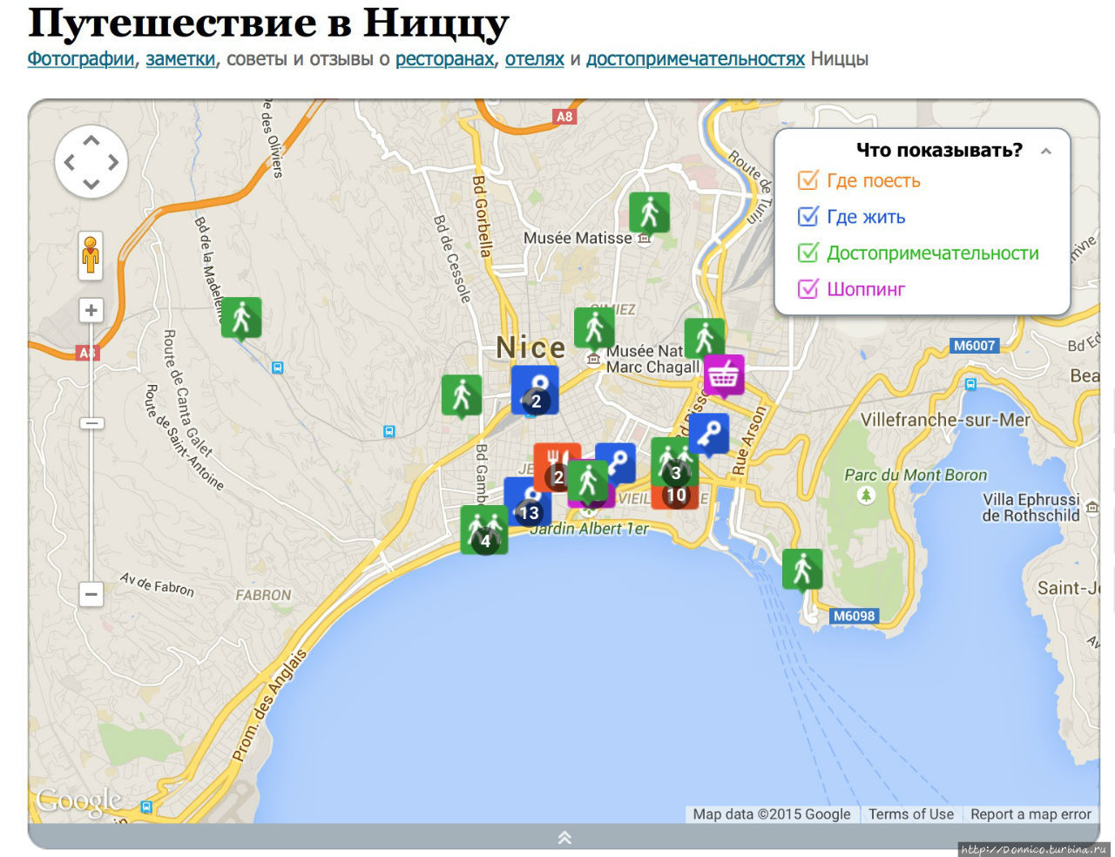1115x857 pixels.
Task: Click the 'FABRON' district label
Action: click(263, 596)
